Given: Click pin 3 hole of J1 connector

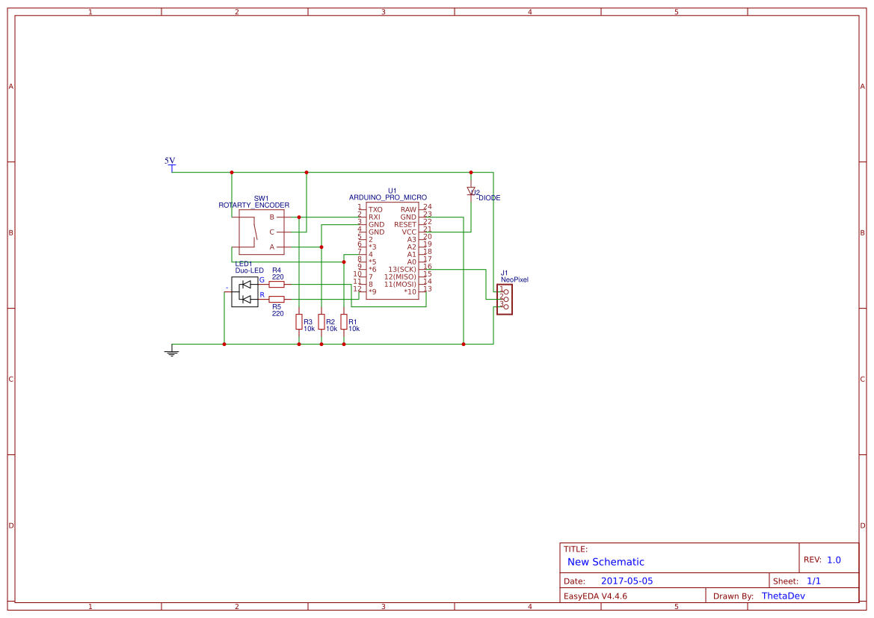Looking at the screenshot, I should pos(505,307).
